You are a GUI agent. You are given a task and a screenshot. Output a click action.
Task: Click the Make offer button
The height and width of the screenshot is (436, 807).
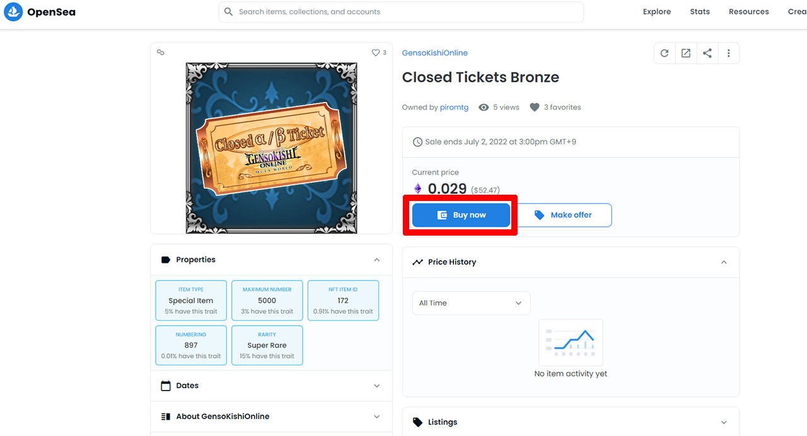tap(563, 215)
